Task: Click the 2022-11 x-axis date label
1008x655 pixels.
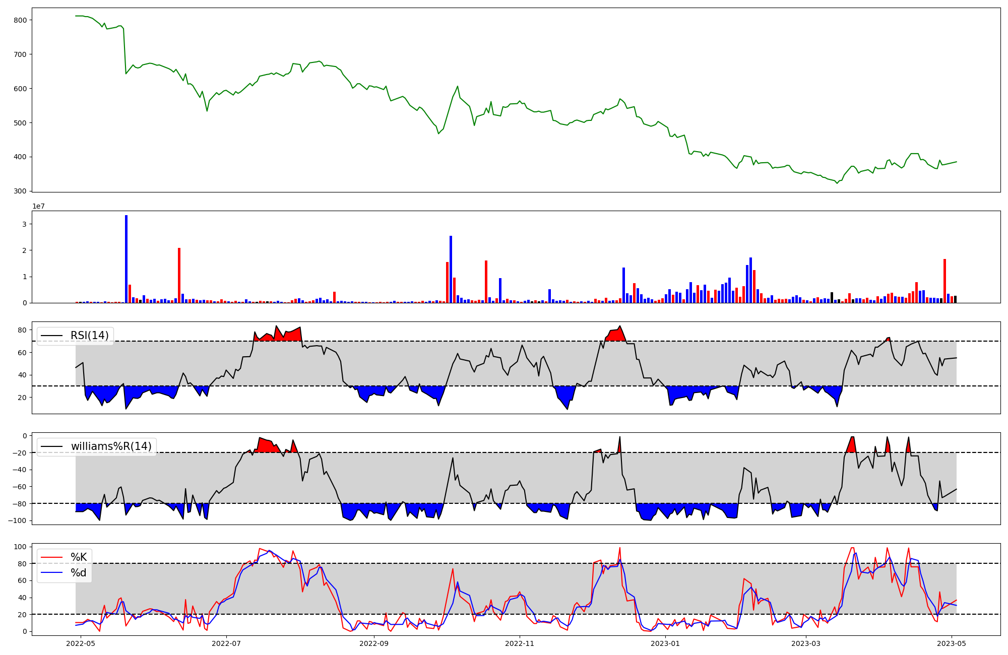Action: [520, 643]
